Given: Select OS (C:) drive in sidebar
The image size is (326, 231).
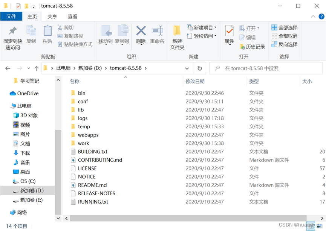Looking at the screenshot, I should tap(24, 181).
